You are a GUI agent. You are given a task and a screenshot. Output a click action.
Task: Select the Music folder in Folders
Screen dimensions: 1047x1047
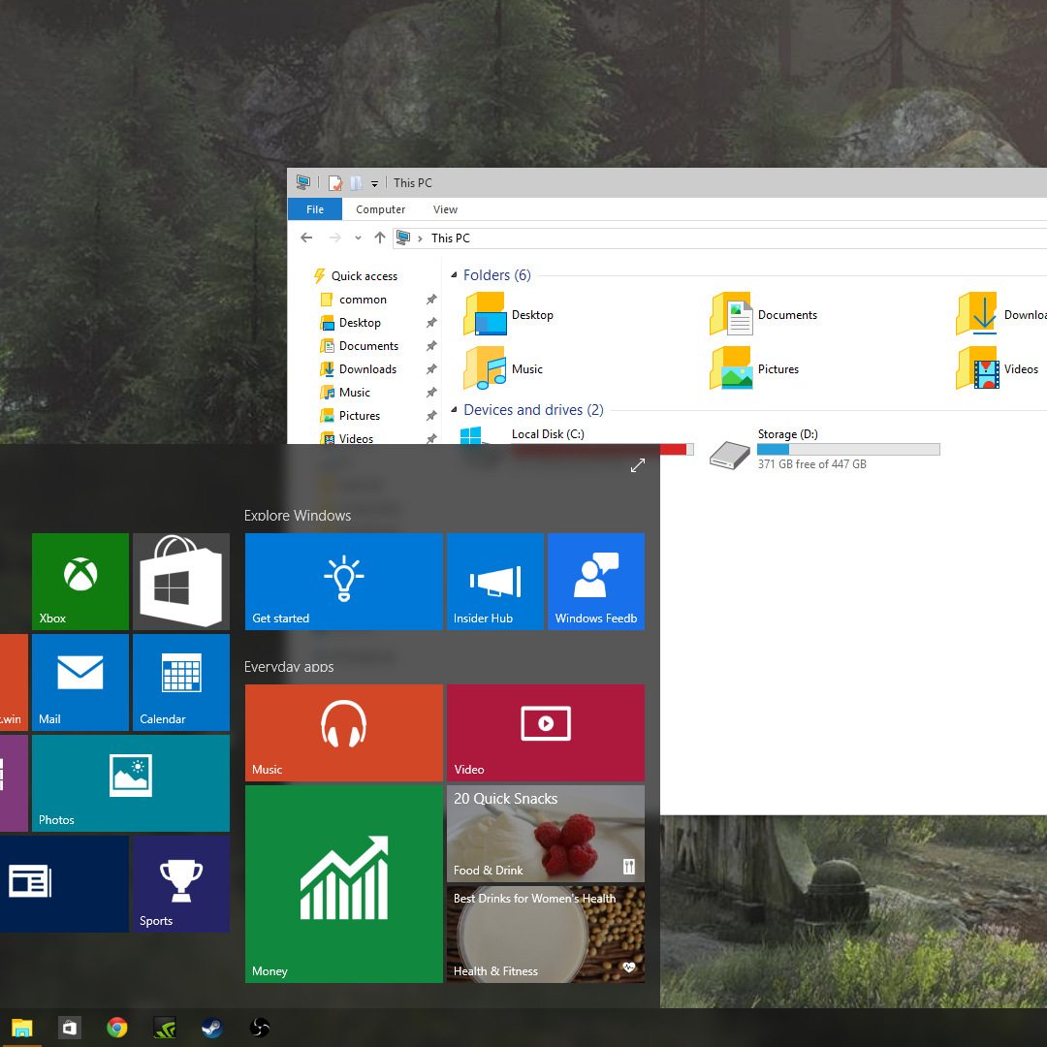[503, 368]
